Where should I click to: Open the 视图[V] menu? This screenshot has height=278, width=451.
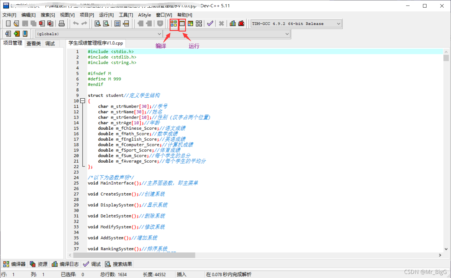(x=67, y=15)
